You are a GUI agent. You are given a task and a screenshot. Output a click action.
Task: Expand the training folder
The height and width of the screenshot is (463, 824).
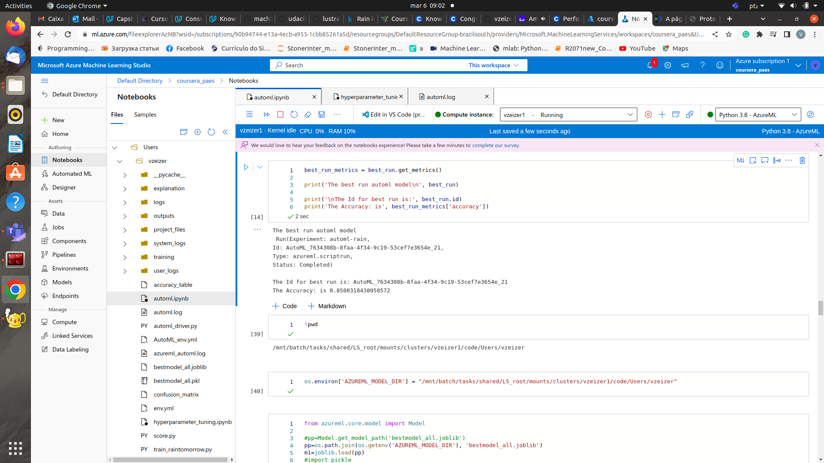pyautogui.click(x=125, y=258)
